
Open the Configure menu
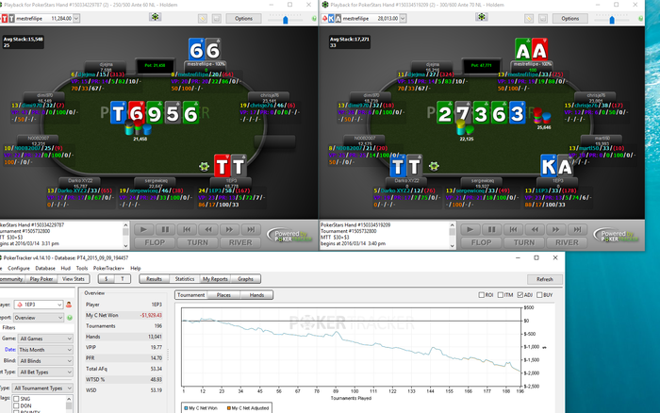pyautogui.click(x=19, y=268)
